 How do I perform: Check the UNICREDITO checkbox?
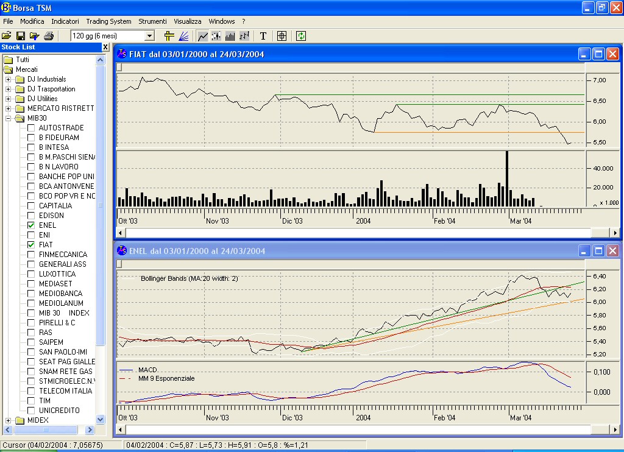point(31,411)
